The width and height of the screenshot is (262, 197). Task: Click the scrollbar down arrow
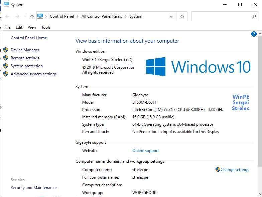coord(260,194)
